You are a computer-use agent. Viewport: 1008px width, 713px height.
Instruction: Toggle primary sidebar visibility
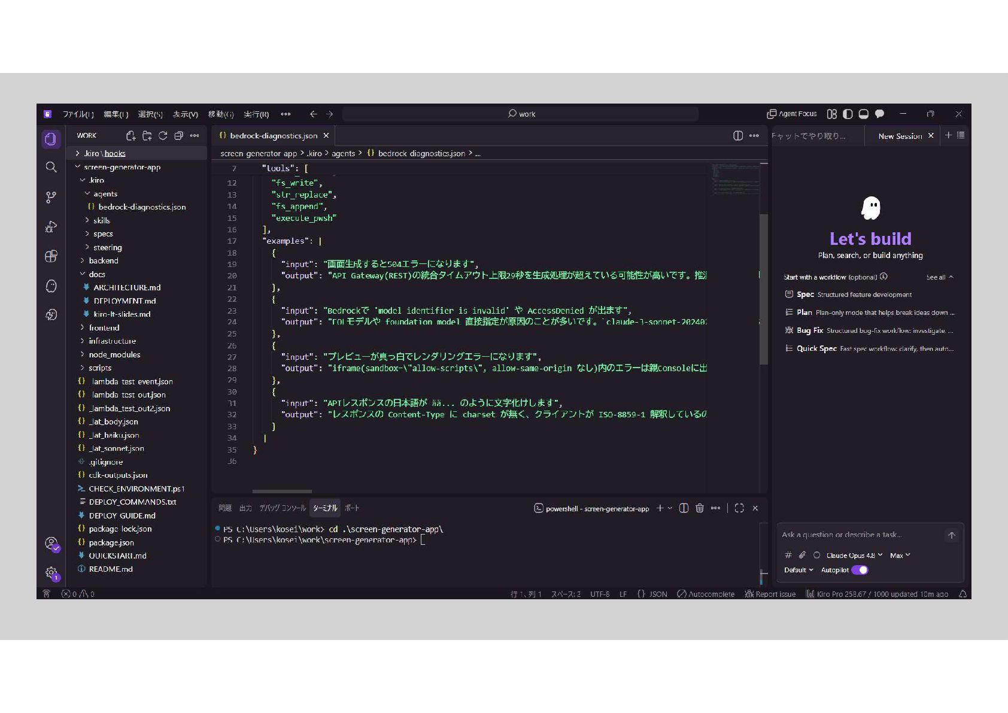(848, 114)
